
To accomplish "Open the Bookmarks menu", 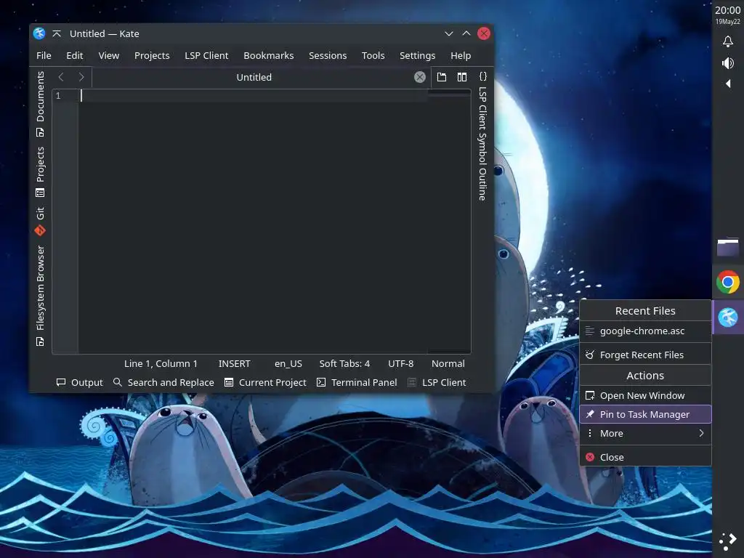I will click(269, 55).
